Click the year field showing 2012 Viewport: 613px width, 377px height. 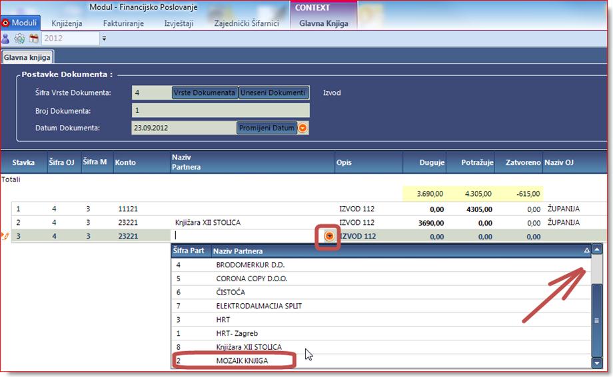(71, 39)
